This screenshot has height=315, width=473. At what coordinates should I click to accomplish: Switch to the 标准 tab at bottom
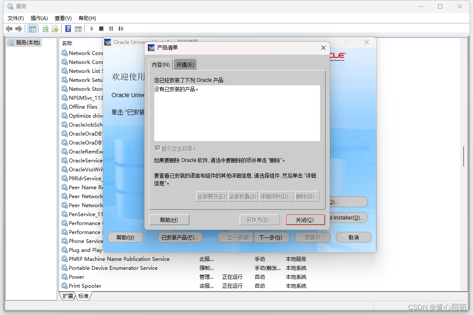coord(84,296)
